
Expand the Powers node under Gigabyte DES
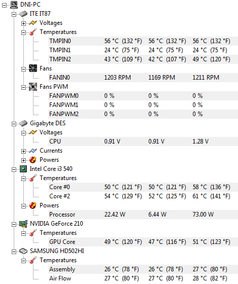point(23,160)
